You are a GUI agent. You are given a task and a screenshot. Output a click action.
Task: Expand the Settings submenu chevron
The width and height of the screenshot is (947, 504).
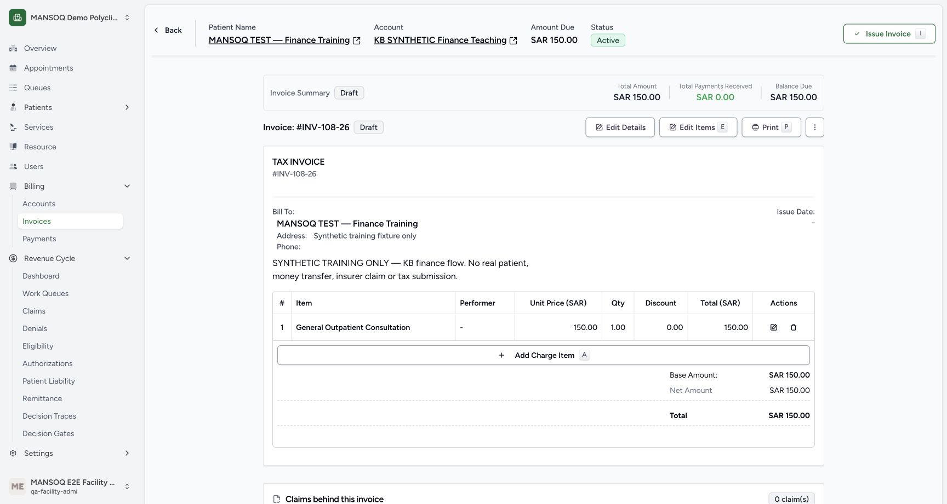click(x=127, y=453)
